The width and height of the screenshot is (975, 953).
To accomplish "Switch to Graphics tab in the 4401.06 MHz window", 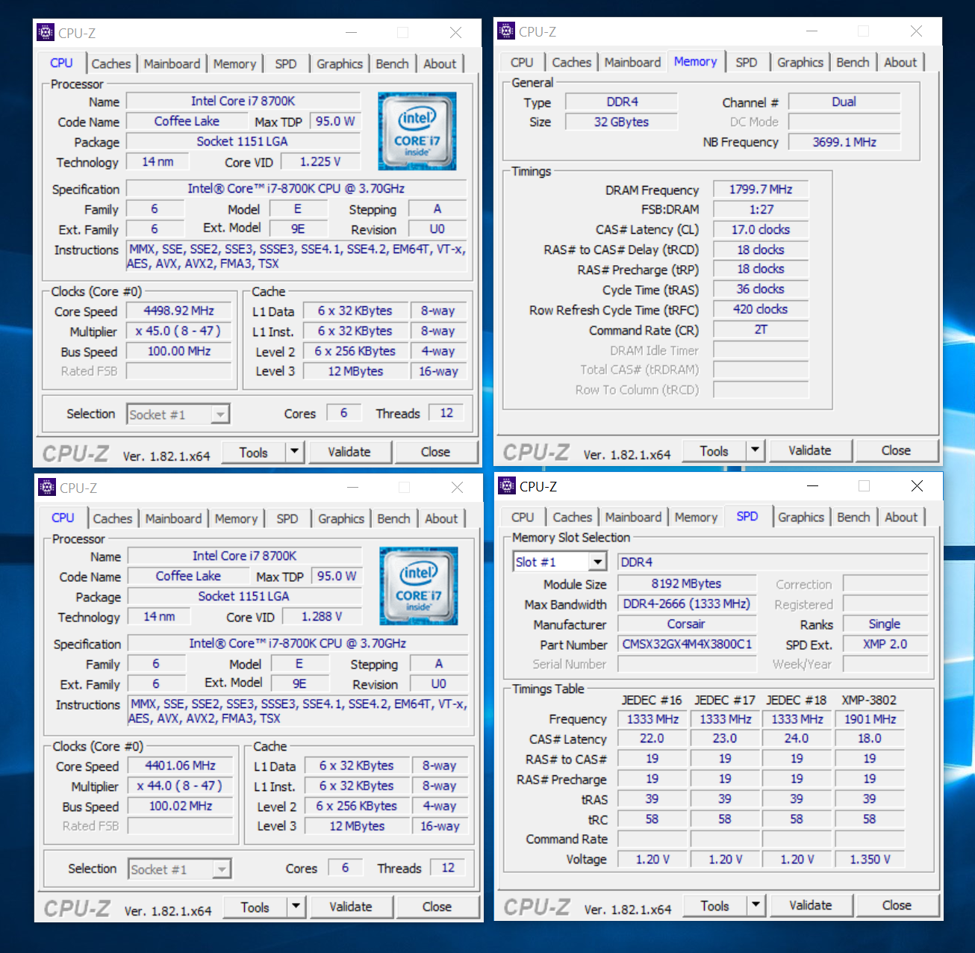I will pyautogui.click(x=341, y=518).
